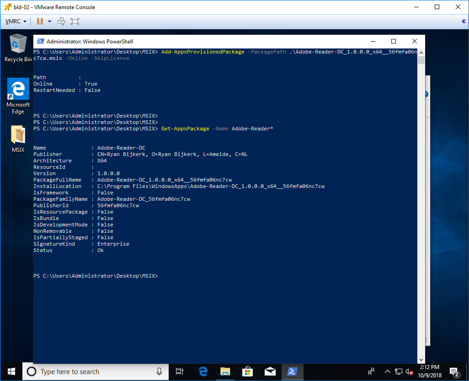
Task: Close the PowerShell window
Action: tap(415, 41)
